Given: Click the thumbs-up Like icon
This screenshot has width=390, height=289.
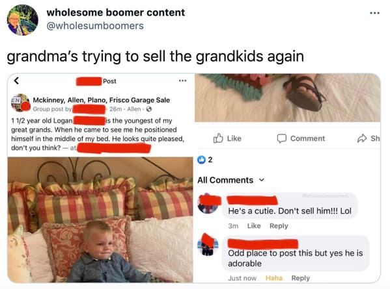Looking at the screenshot, I should pos(218,138).
